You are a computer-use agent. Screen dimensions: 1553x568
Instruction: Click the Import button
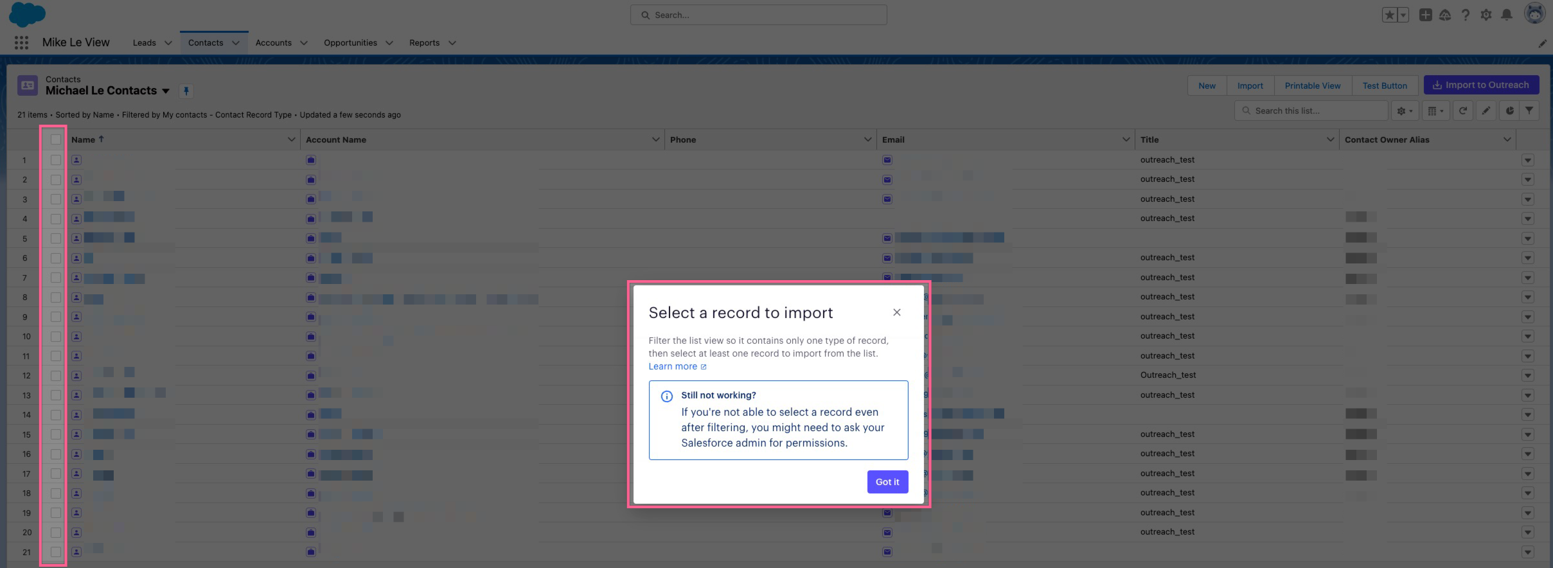coord(1250,85)
